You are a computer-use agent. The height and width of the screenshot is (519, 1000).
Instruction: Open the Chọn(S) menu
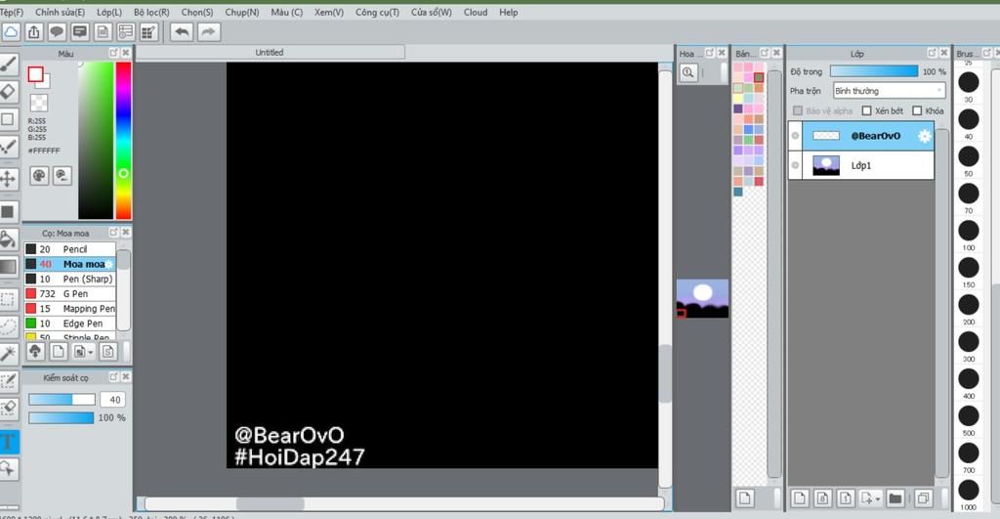[x=197, y=12]
